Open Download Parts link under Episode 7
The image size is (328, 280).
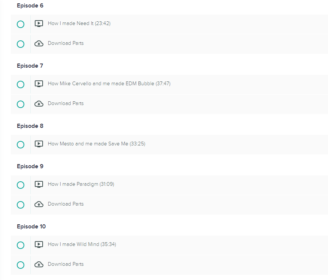click(66, 103)
